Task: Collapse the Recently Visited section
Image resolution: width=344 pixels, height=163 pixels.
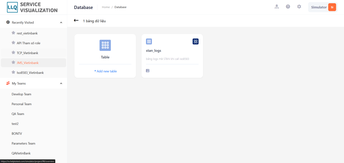Action: [61, 22]
